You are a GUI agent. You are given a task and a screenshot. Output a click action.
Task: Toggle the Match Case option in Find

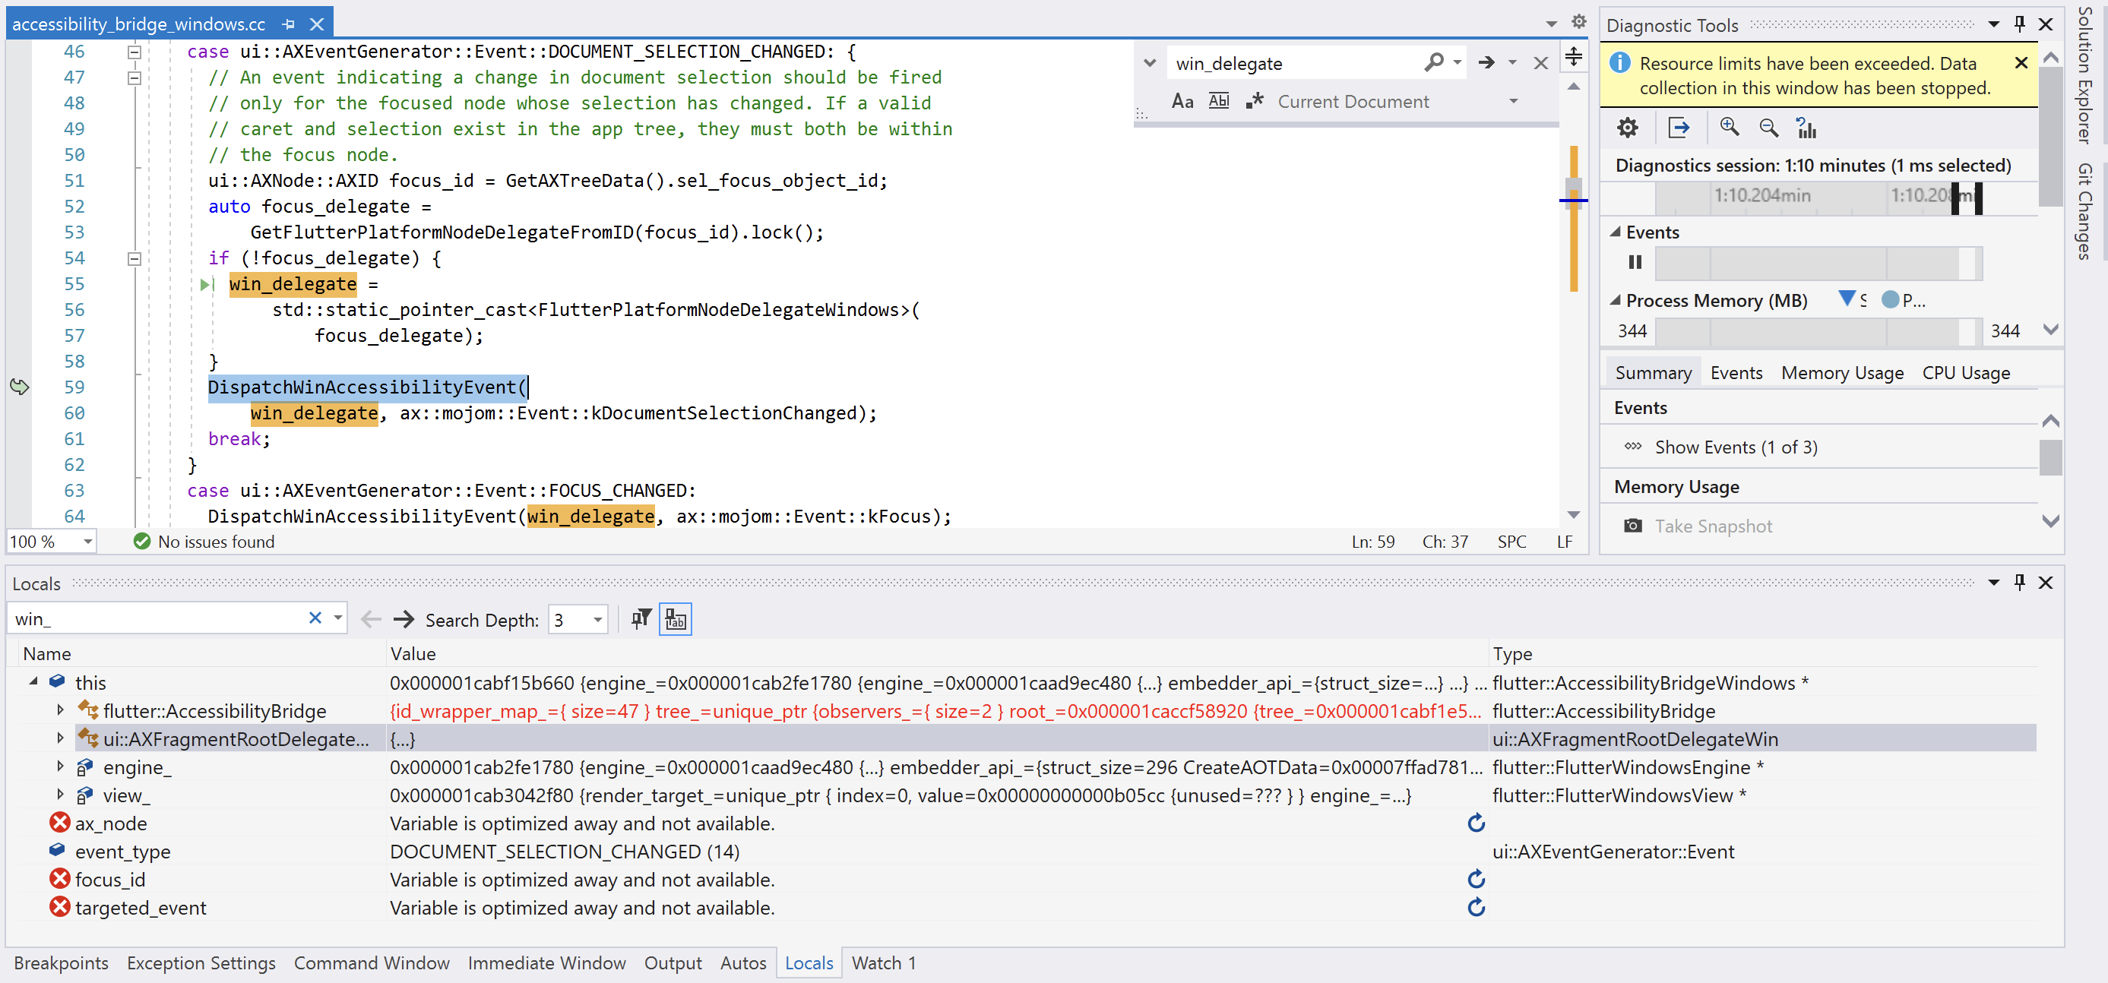(x=1182, y=100)
